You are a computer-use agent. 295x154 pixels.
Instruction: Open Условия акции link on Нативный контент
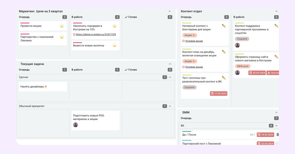[194, 41]
